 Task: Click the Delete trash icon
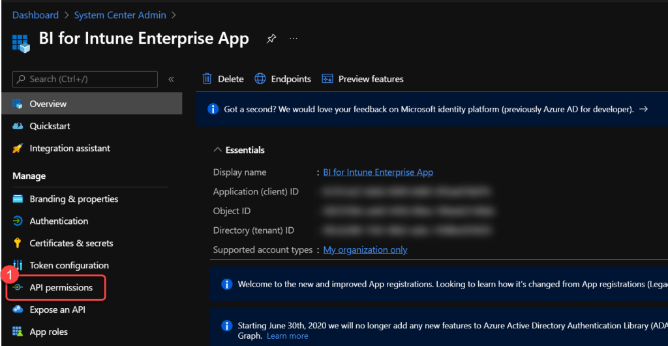pos(207,79)
